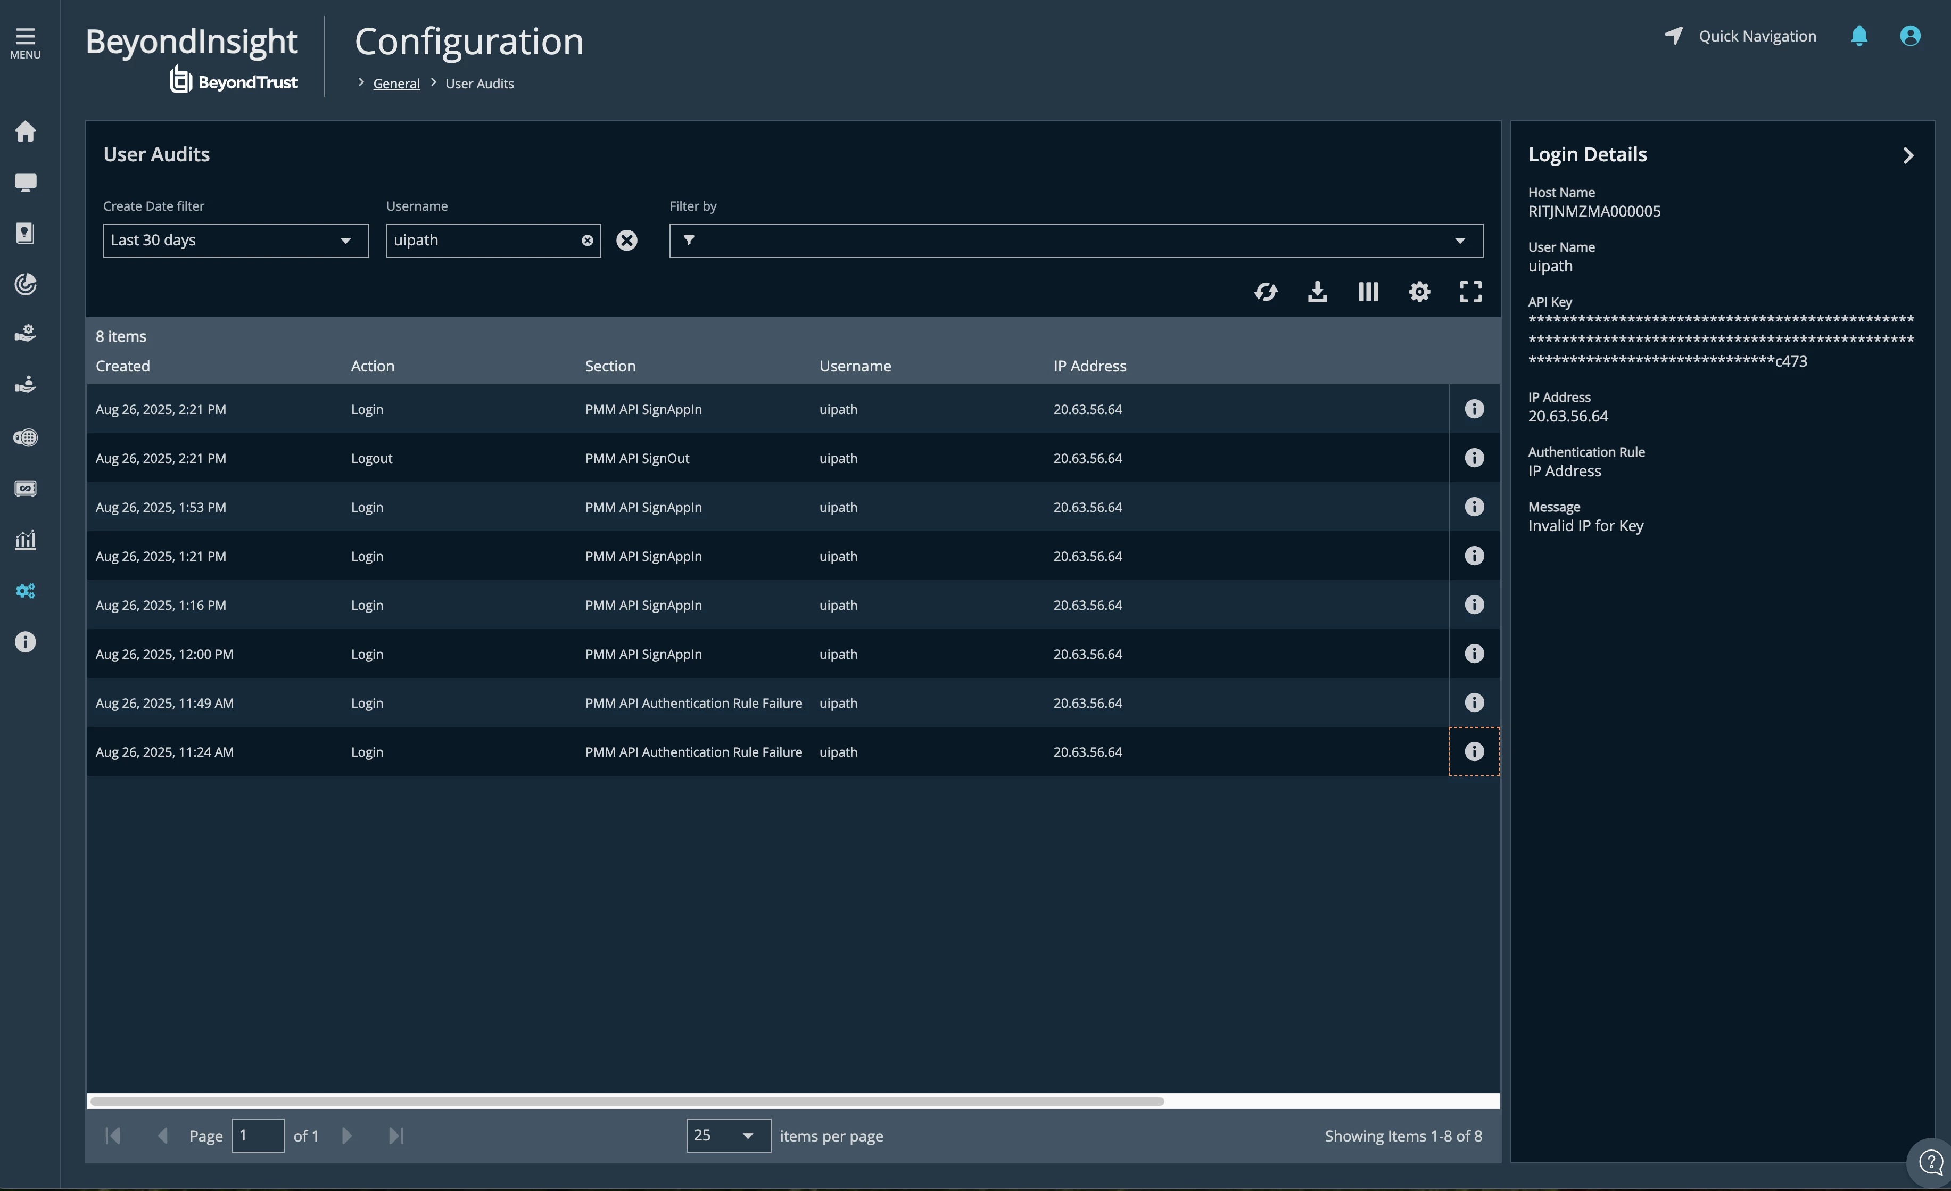Click the General breadcrumb link
1951x1191 pixels.
396,84
